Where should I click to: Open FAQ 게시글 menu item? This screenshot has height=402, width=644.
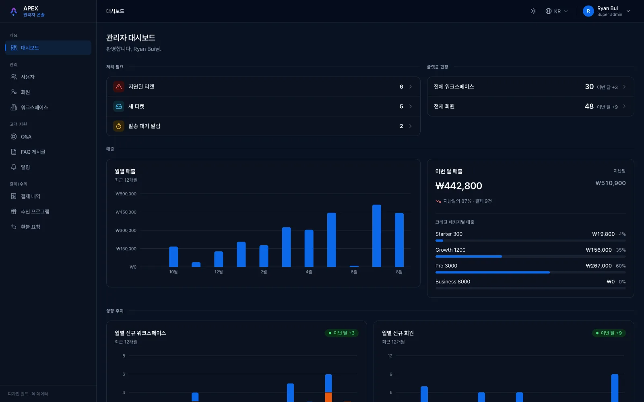pyautogui.click(x=48, y=152)
